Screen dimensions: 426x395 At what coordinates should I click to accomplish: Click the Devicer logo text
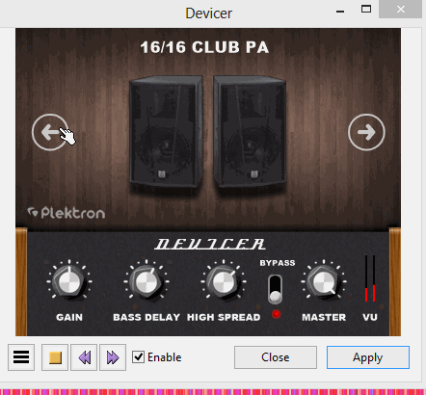coord(210,244)
